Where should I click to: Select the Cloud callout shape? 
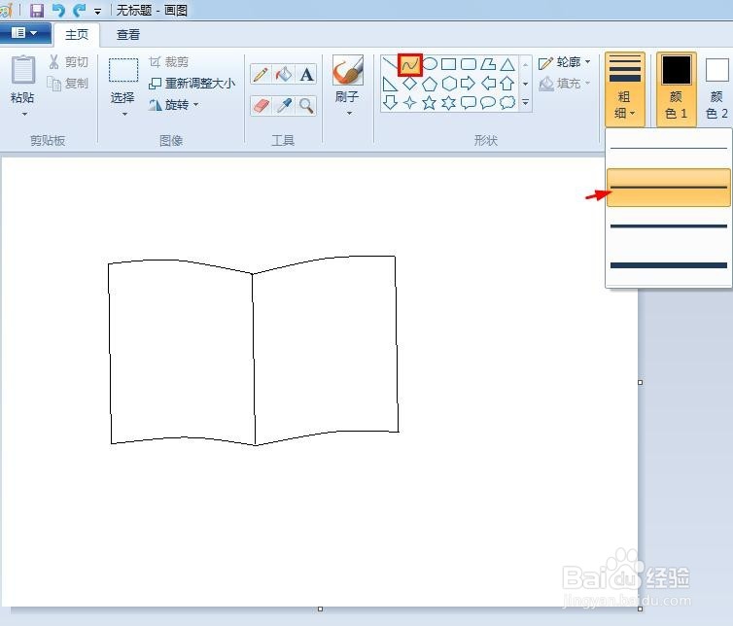point(507,102)
